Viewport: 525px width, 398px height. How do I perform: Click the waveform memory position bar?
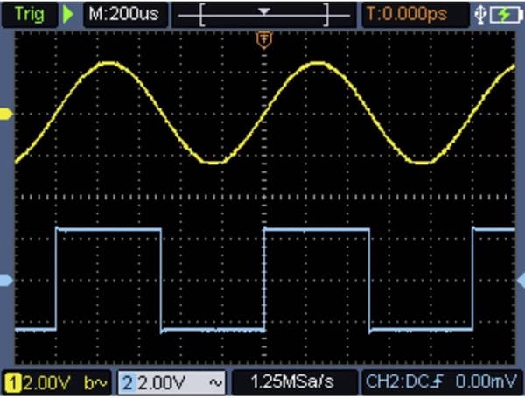[x=264, y=15]
